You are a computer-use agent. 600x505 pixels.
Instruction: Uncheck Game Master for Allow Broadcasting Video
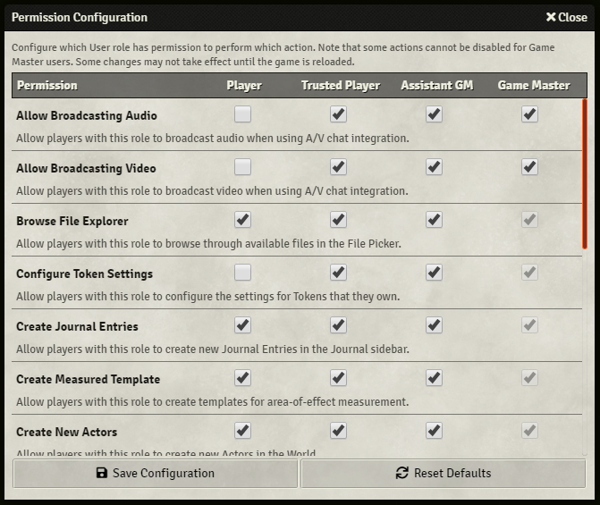coord(529,167)
